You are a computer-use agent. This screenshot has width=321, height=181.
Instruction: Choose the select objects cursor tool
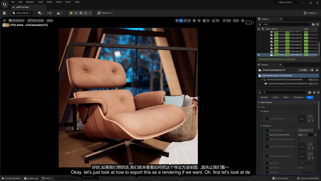(177, 21)
